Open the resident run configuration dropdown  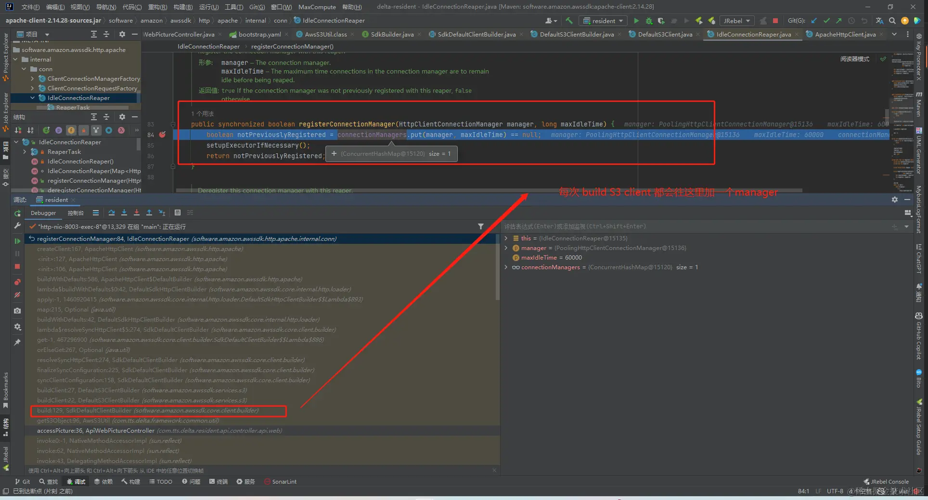click(x=604, y=21)
